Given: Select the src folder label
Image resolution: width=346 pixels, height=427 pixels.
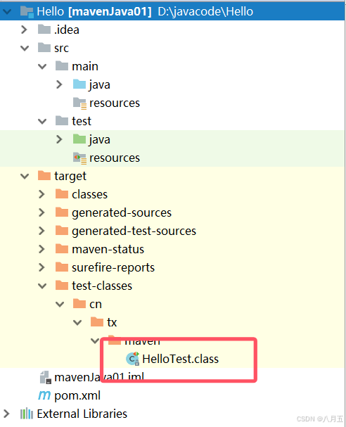Looking at the screenshot, I should [x=61, y=49].
